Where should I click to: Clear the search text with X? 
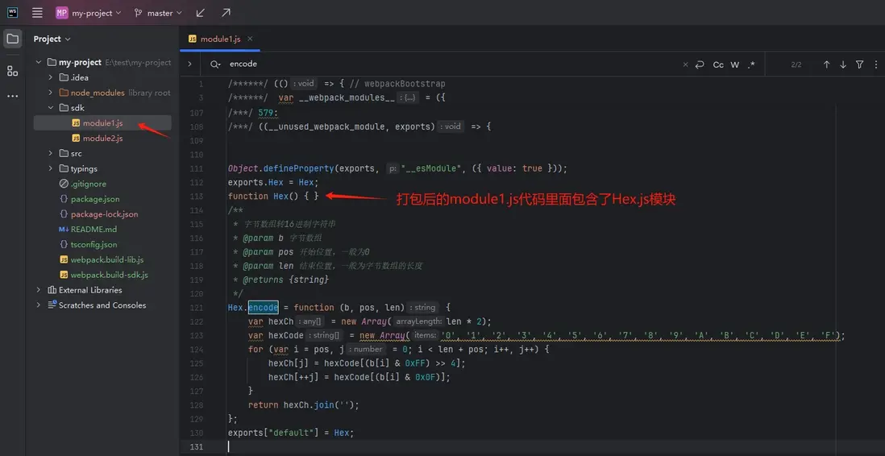click(x=686, y=64)
